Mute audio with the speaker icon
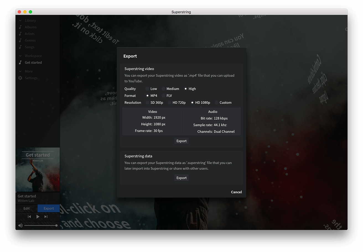The image size is (363, 252). point(20,225)
